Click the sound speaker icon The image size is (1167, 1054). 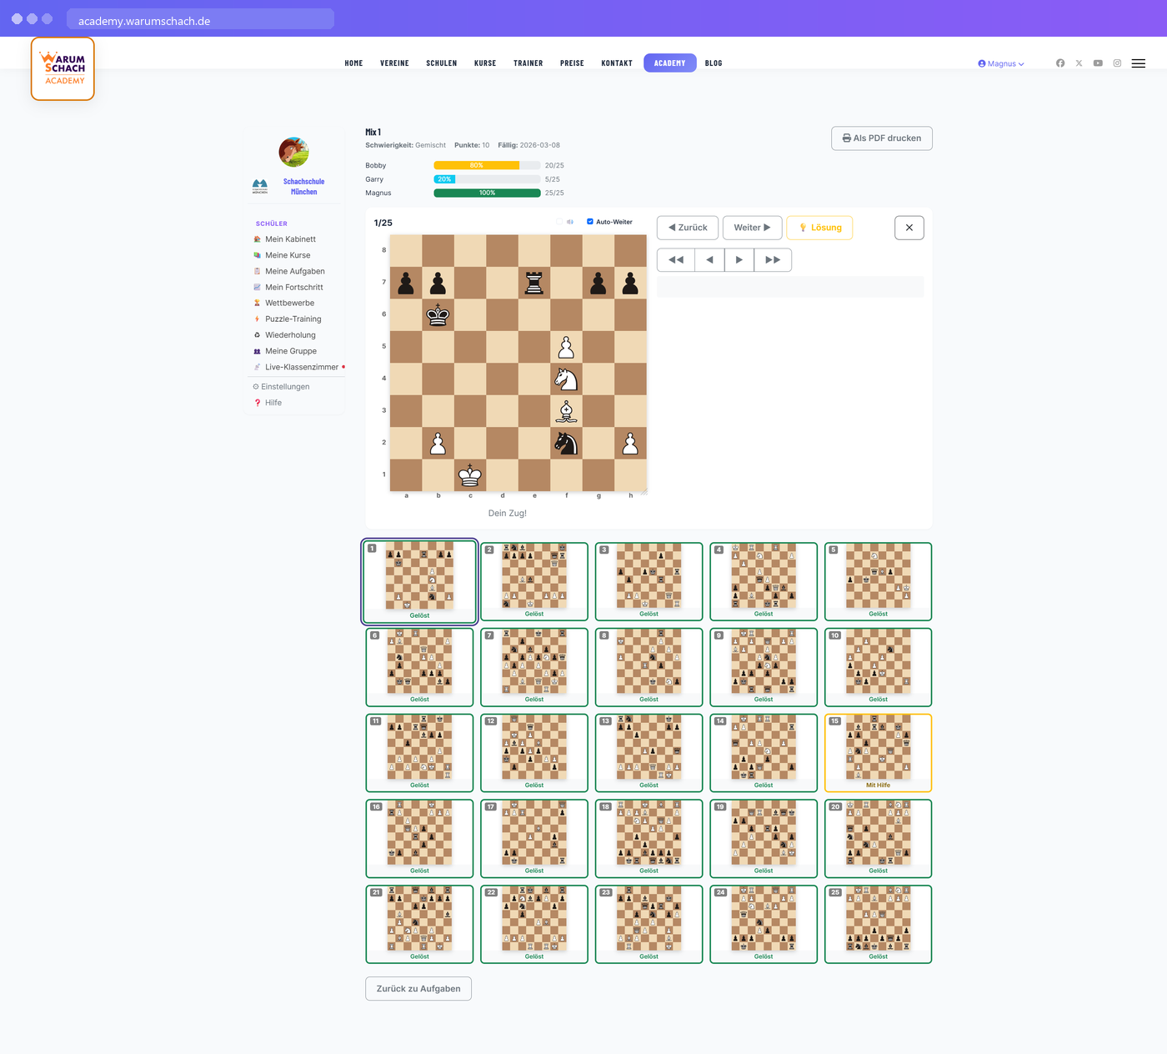click(x=570, y=222)
